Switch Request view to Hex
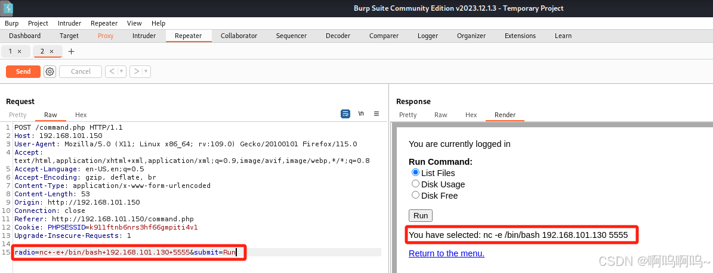The width and height of the screenshot is (713, 273). tap(81, 115)
